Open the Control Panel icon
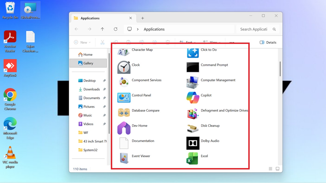 124,98
